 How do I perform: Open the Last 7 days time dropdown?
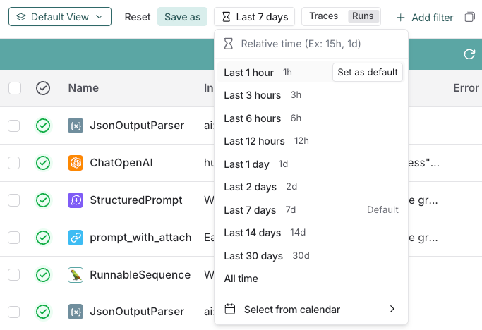(254, 17)
